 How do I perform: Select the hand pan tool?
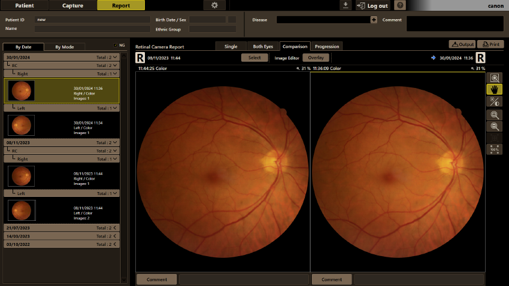494,90
